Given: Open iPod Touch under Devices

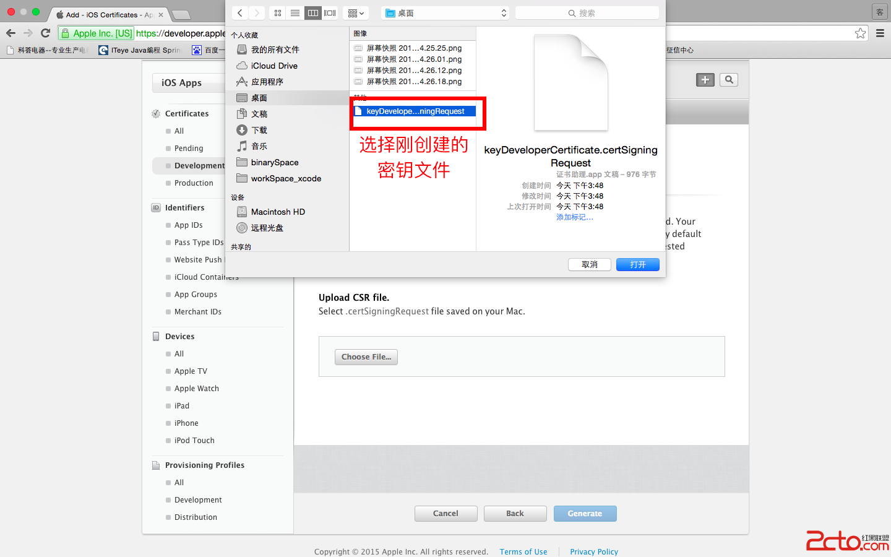Looking at the screenshot, I should coord(194,441).
